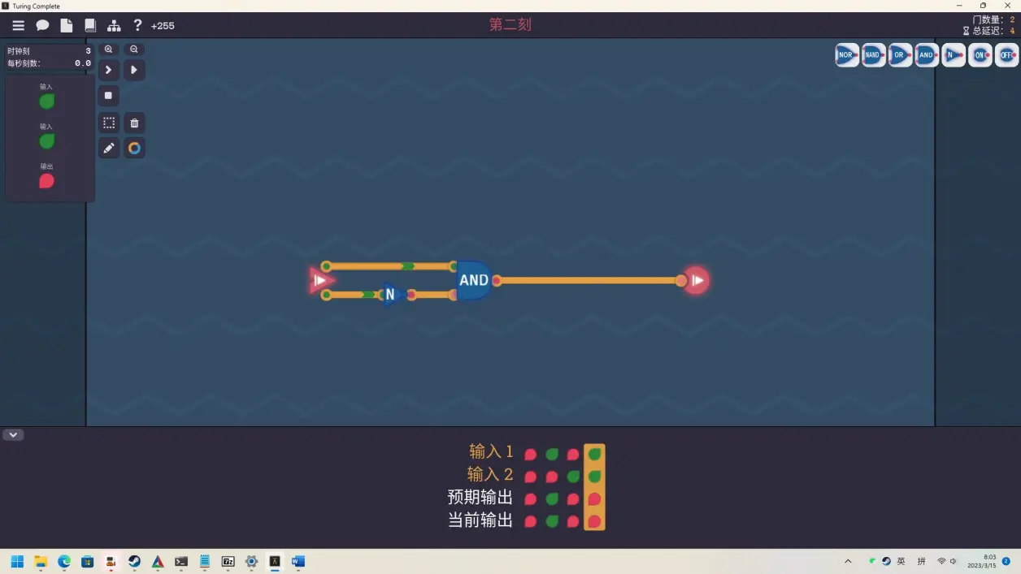Click the round output component on canvas
Screen dimensions: 1021x574
(x=696, y=280)
